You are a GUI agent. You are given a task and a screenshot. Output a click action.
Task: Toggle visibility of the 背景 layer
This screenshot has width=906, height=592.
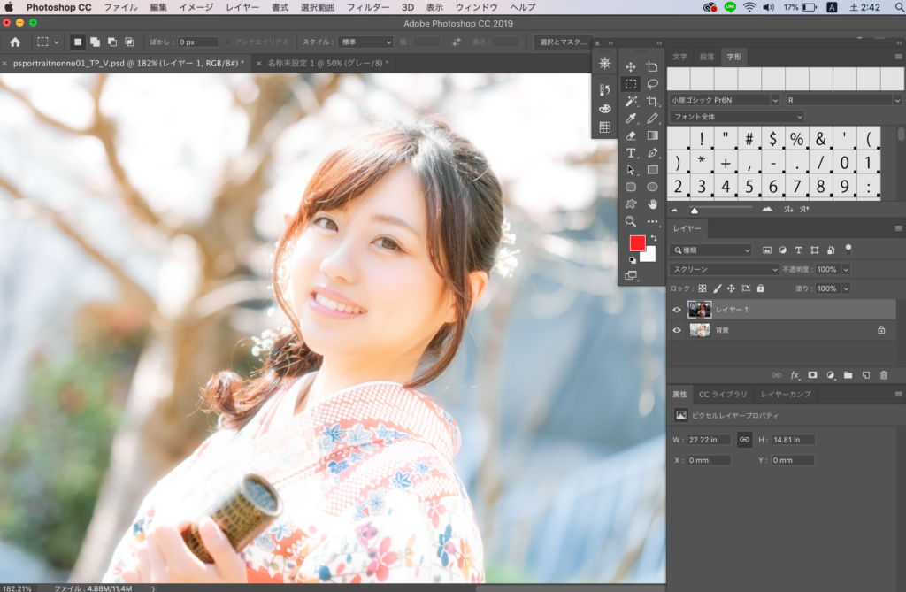[677, 330]
